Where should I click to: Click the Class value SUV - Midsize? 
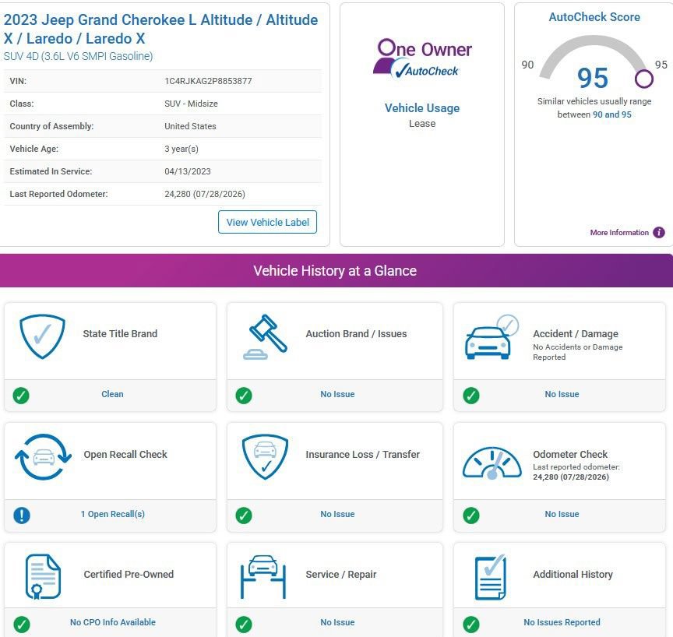(191, 104)
